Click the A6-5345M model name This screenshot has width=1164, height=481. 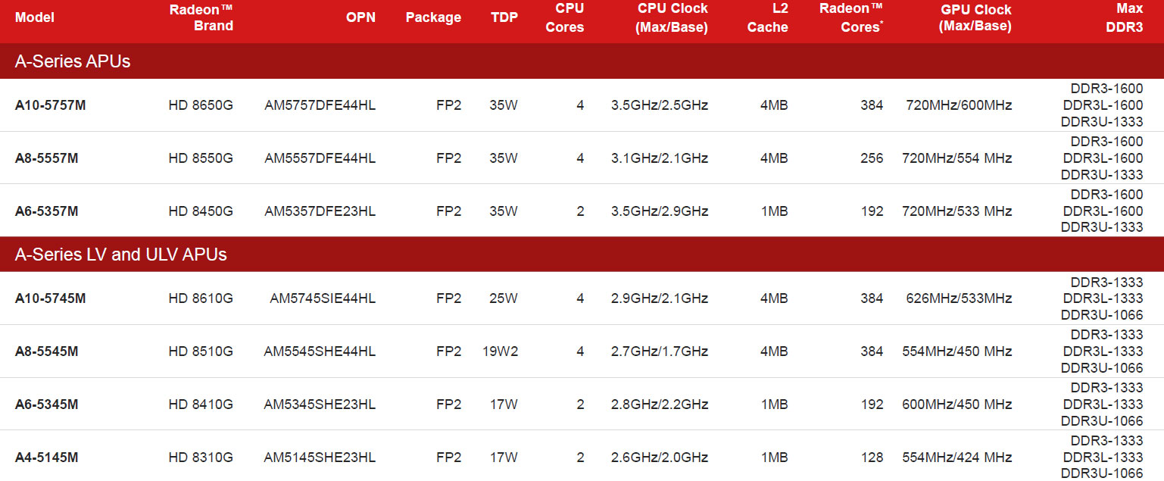(x=47, y=404)
